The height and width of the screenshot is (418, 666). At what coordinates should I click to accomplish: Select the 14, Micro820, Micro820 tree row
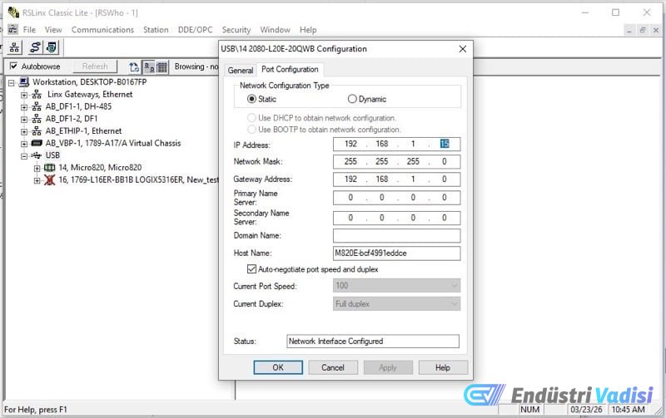coord(100,168)
